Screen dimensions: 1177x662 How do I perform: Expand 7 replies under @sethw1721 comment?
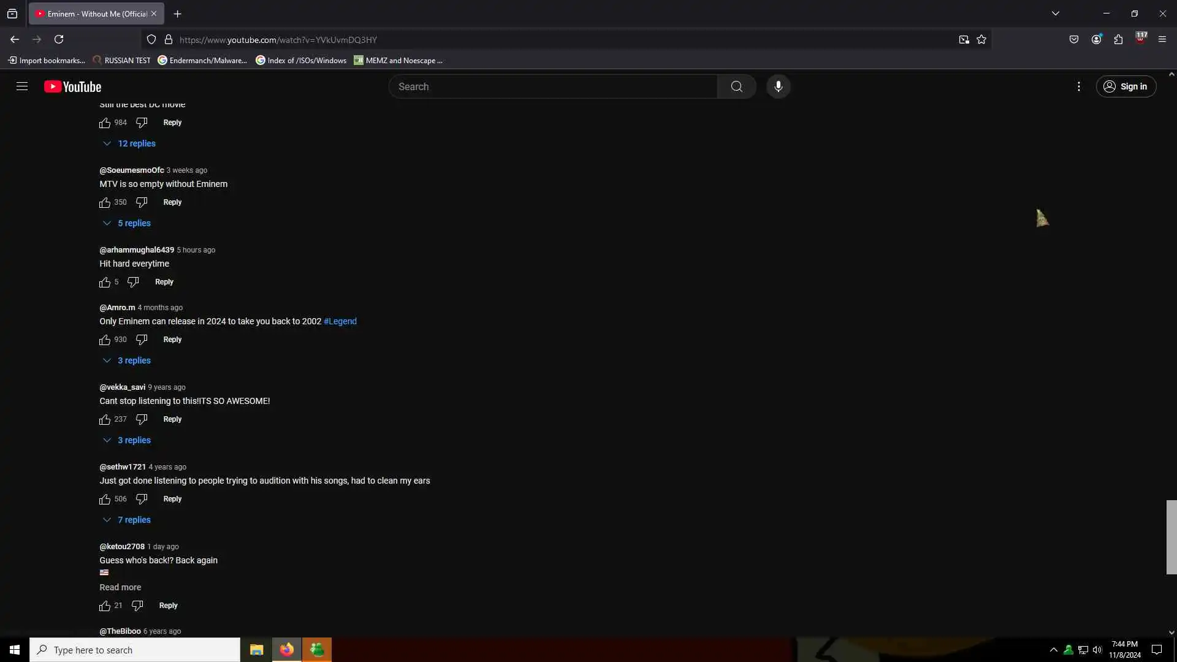coord(134,520)
